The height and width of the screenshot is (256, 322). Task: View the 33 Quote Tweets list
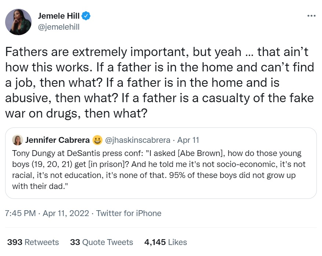click(x=102, y=242)
